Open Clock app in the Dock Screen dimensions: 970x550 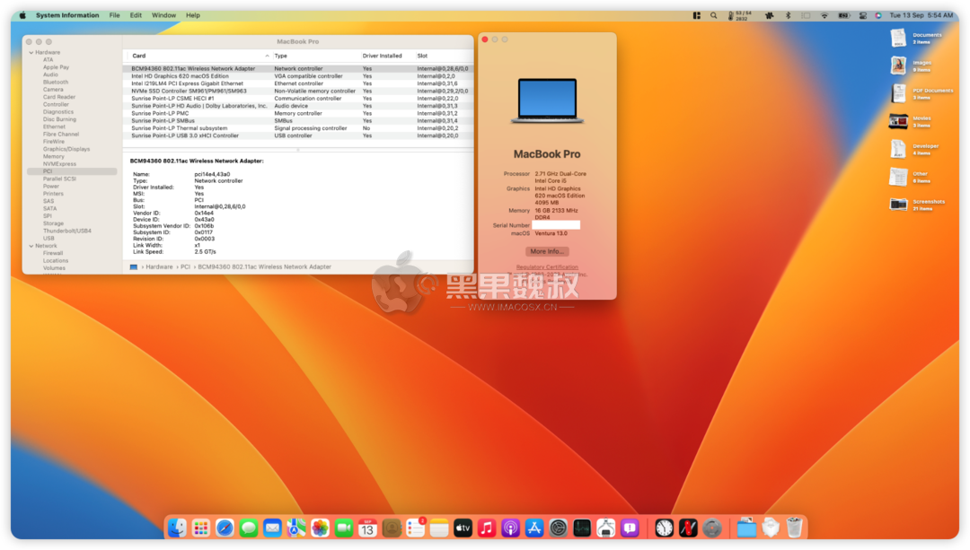[x=665, y=528]
